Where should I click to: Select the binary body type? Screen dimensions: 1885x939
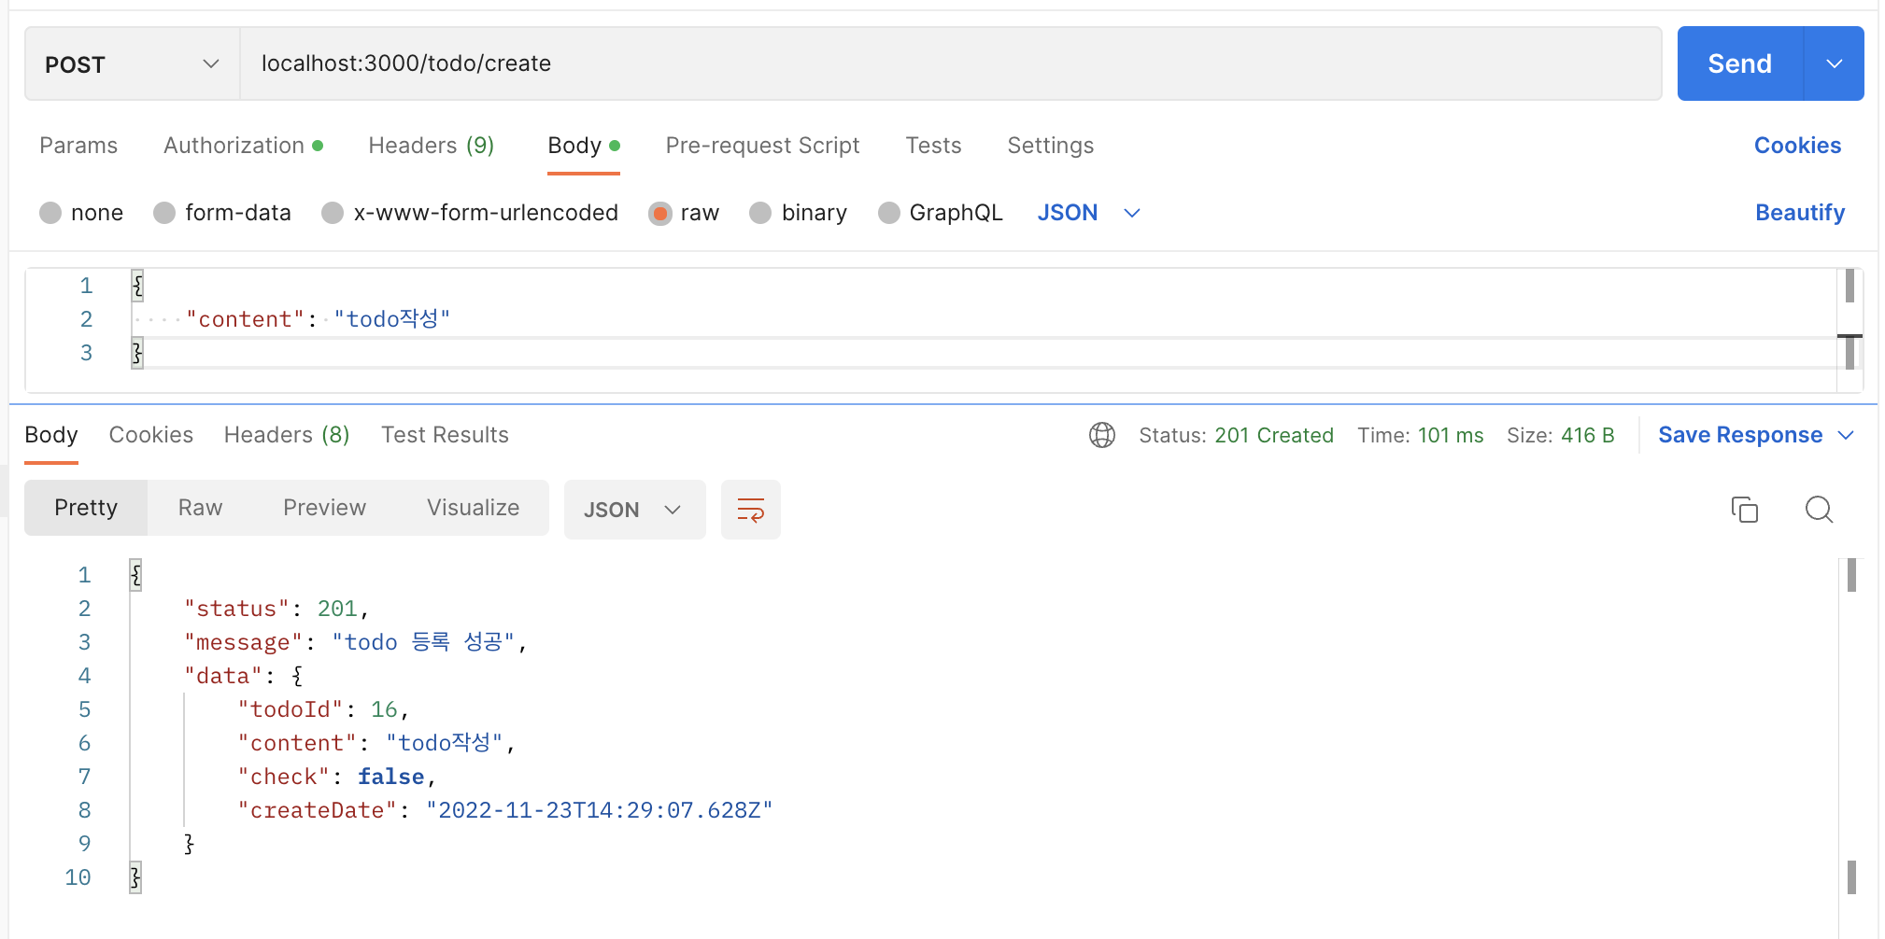(x=799, y=213)
